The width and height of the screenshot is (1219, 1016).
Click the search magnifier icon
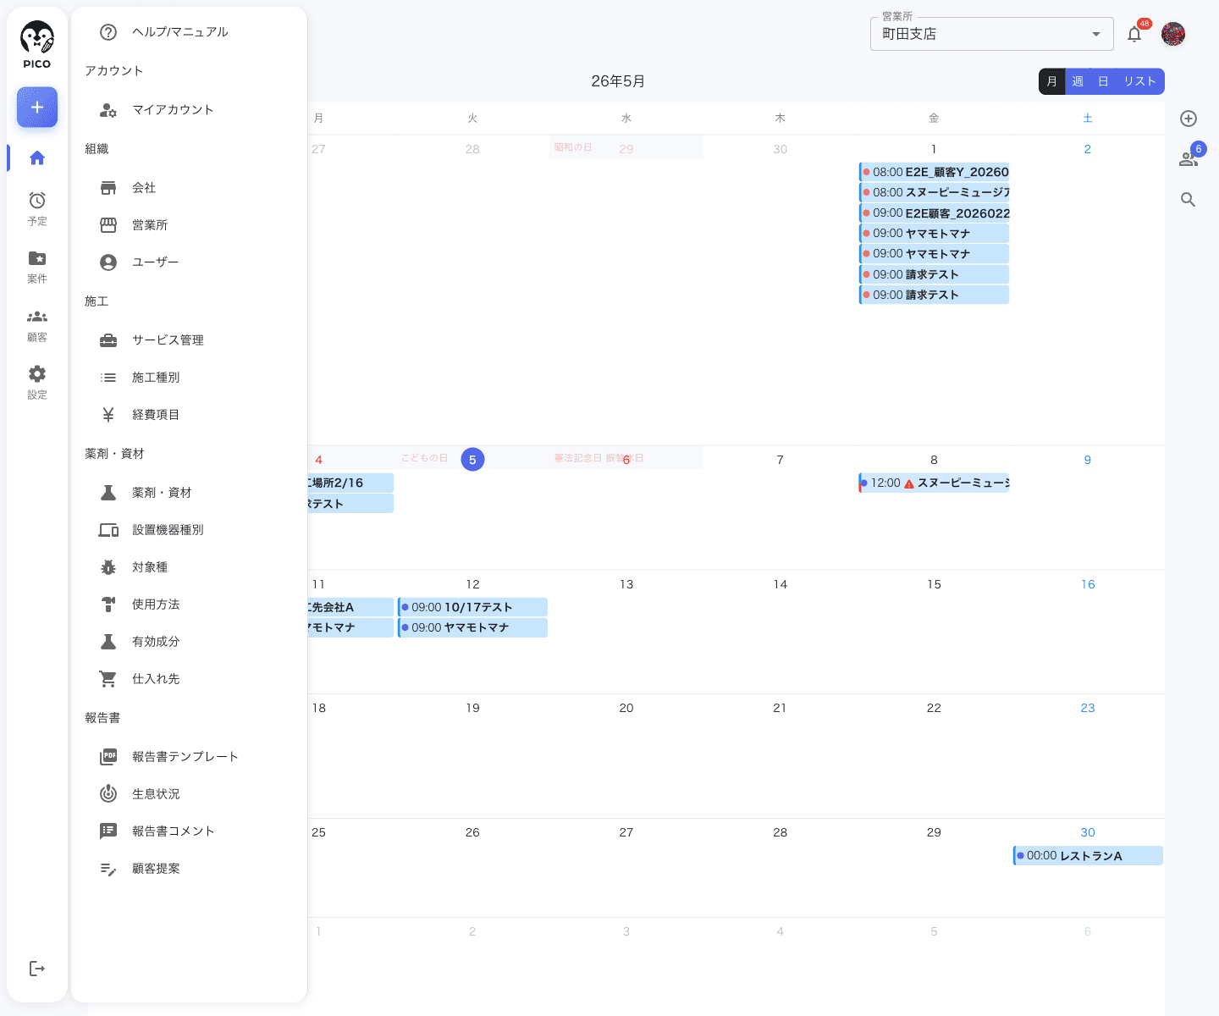click(1189, 200)
